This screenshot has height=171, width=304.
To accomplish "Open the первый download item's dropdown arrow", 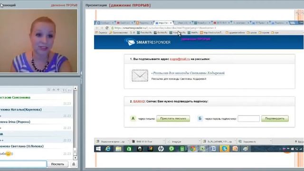I will [x=128, y=142].
